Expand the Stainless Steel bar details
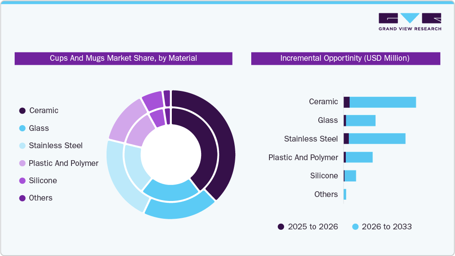455x256 pixels. [x=375, y=138]
